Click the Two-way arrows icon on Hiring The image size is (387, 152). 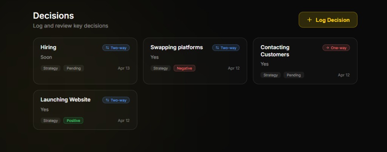pyautogui.click(x=107, y=48)
